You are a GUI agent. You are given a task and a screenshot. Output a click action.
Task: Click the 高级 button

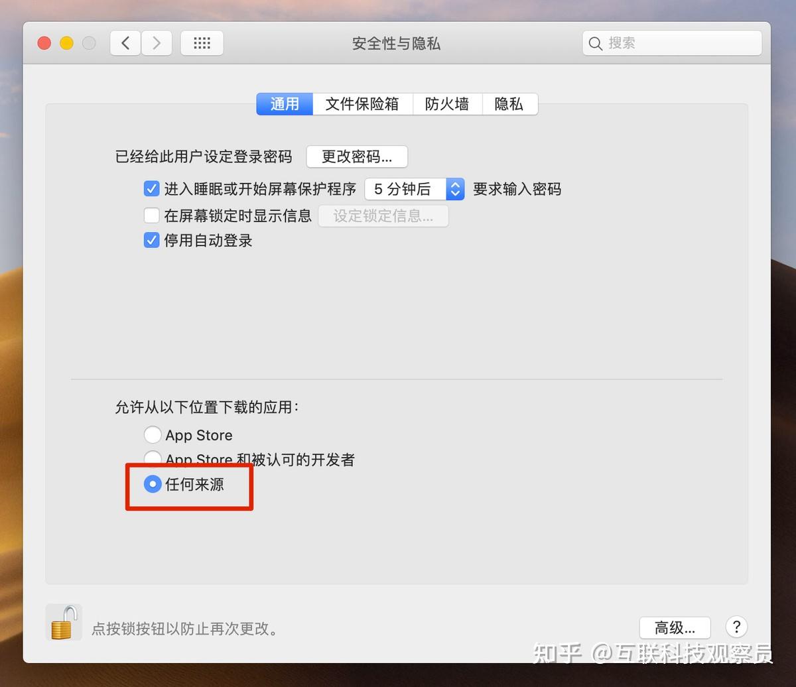[x=675, y=627]
